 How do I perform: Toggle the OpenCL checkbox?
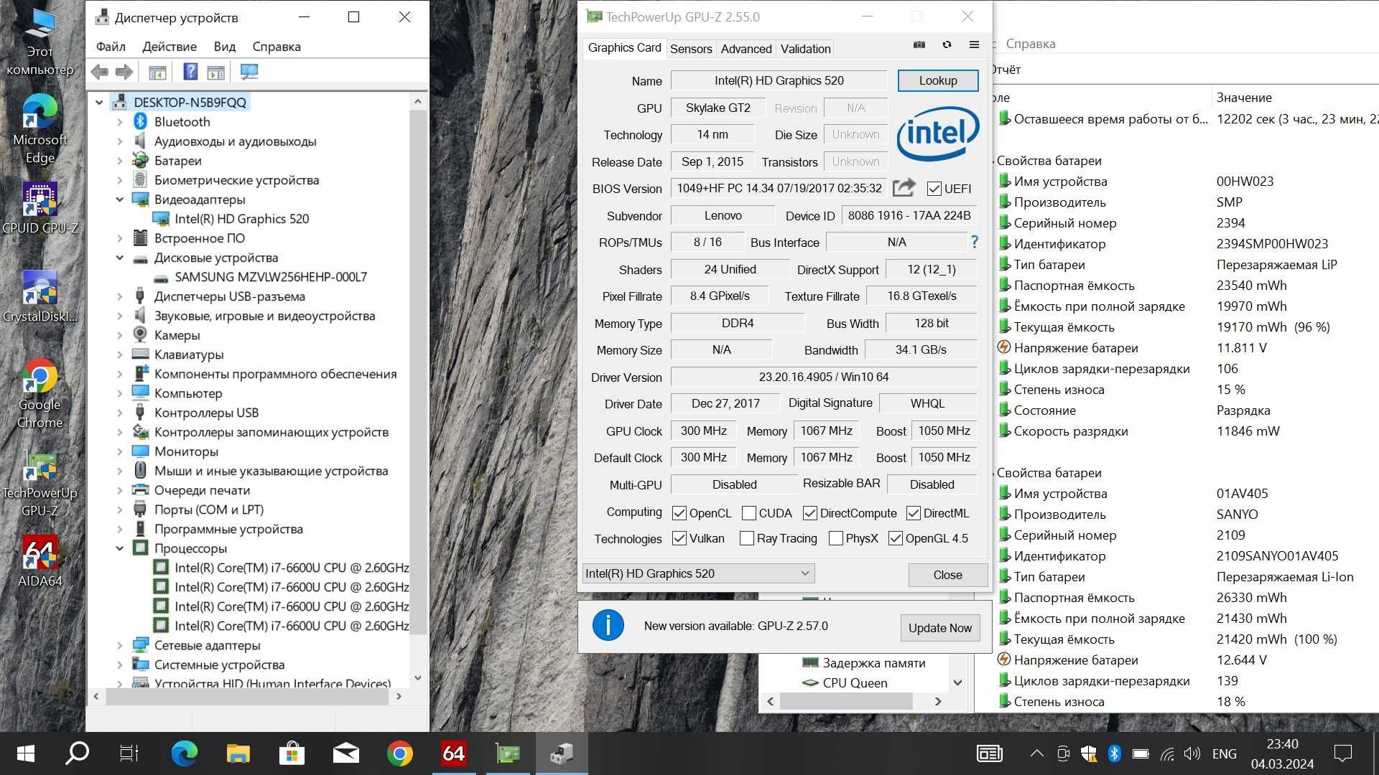pyautogui.click(x=679, y=513)
